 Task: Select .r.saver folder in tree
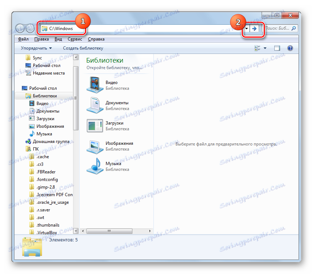(40, 210)
